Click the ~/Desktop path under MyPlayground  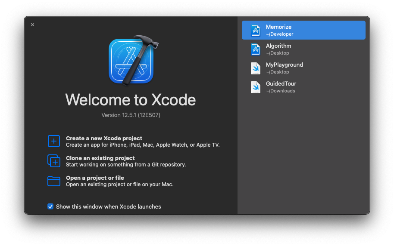pos(278,72)
